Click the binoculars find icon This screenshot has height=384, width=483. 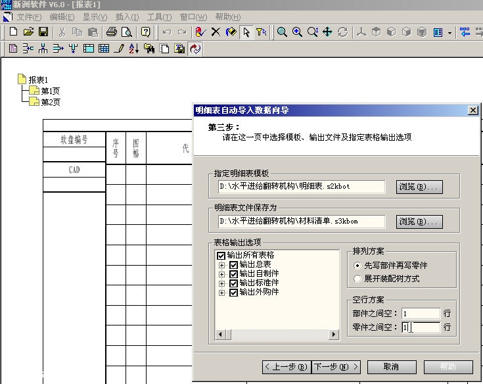pyautogui.click(x=149, y=49)
